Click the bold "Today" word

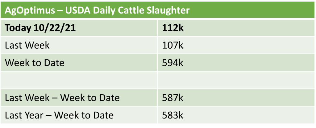(18, 28)
